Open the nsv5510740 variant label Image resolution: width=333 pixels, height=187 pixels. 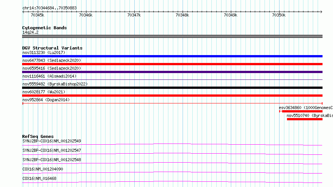click(310, 115)
